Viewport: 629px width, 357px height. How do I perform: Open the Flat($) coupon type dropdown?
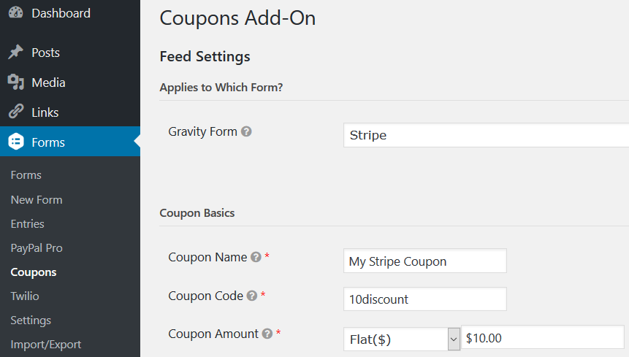(x=402, y=339)
